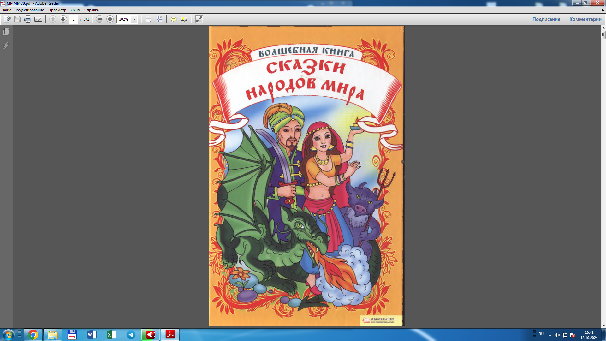
Task: Click the Save document icon
Action: tap(17, 19)
